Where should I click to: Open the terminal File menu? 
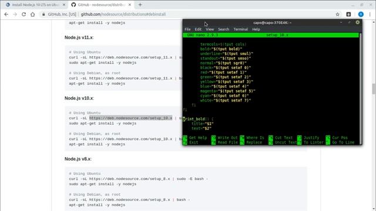pos(187,29)
